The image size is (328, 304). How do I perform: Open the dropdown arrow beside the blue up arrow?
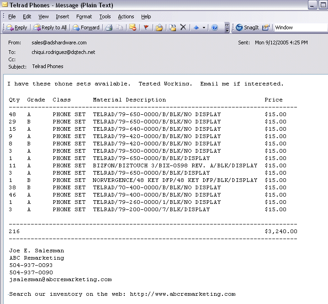pos(204,27)
